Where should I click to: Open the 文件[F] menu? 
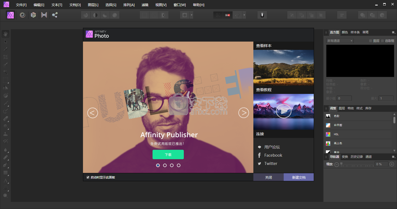click(21, 5)
